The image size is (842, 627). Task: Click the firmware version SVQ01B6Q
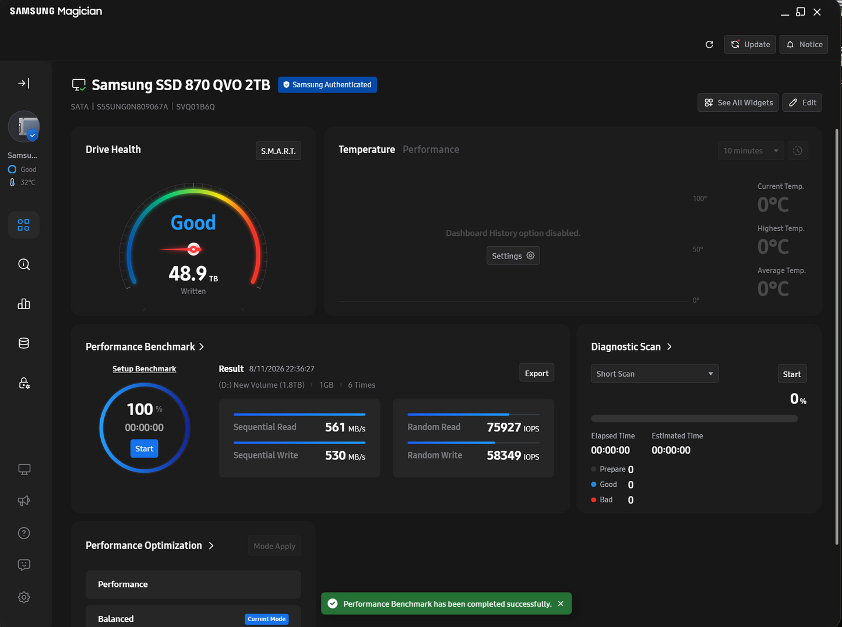click(196, 107)
